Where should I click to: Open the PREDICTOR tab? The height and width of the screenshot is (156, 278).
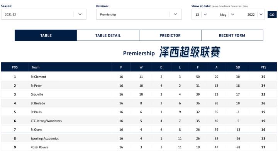coord(170,35)
